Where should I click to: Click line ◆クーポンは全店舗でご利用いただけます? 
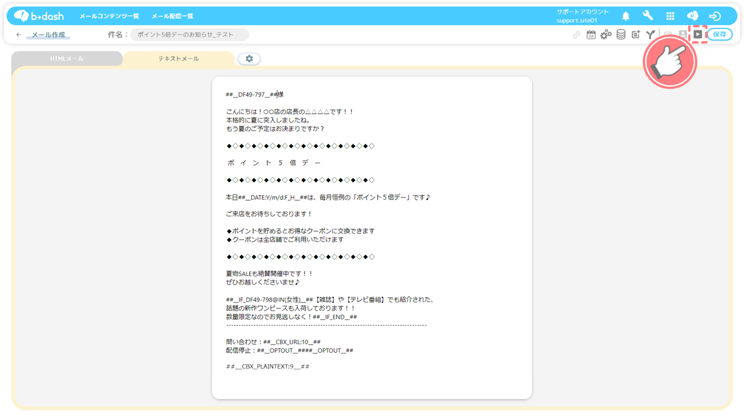[285, 239]
